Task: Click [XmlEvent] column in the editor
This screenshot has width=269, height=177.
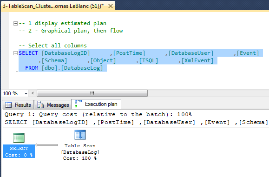Action: click(x=197, y=60)
